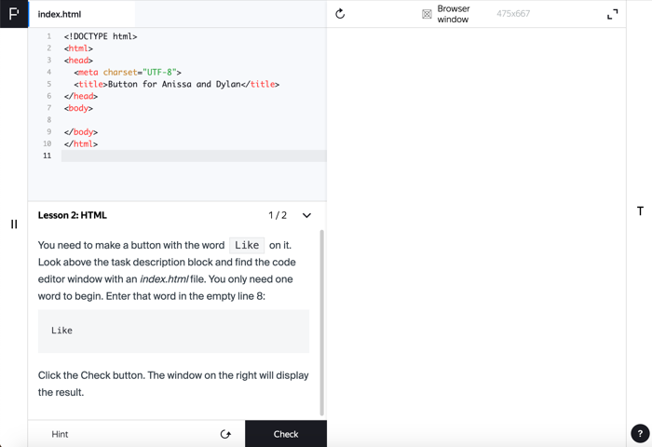Click the T icon on right sidebar
This screenshot has height=447, width=652.
(x=641, y=211)
